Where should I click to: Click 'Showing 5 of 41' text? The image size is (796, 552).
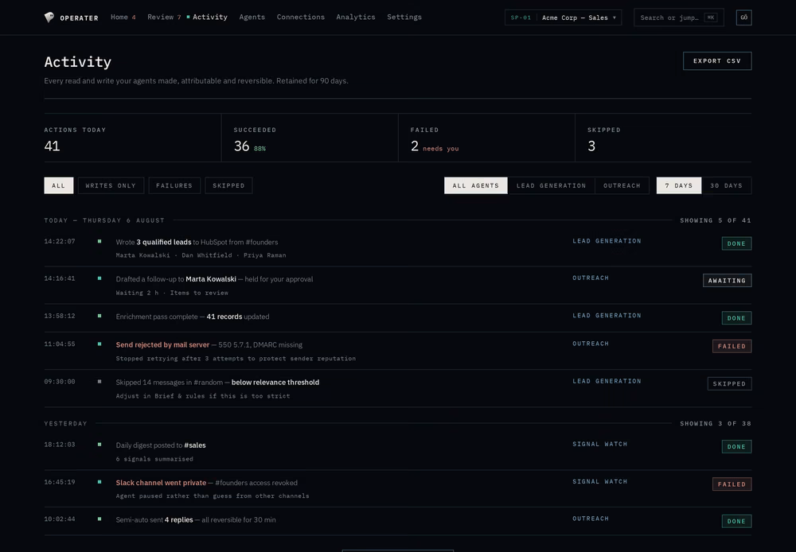716,220
